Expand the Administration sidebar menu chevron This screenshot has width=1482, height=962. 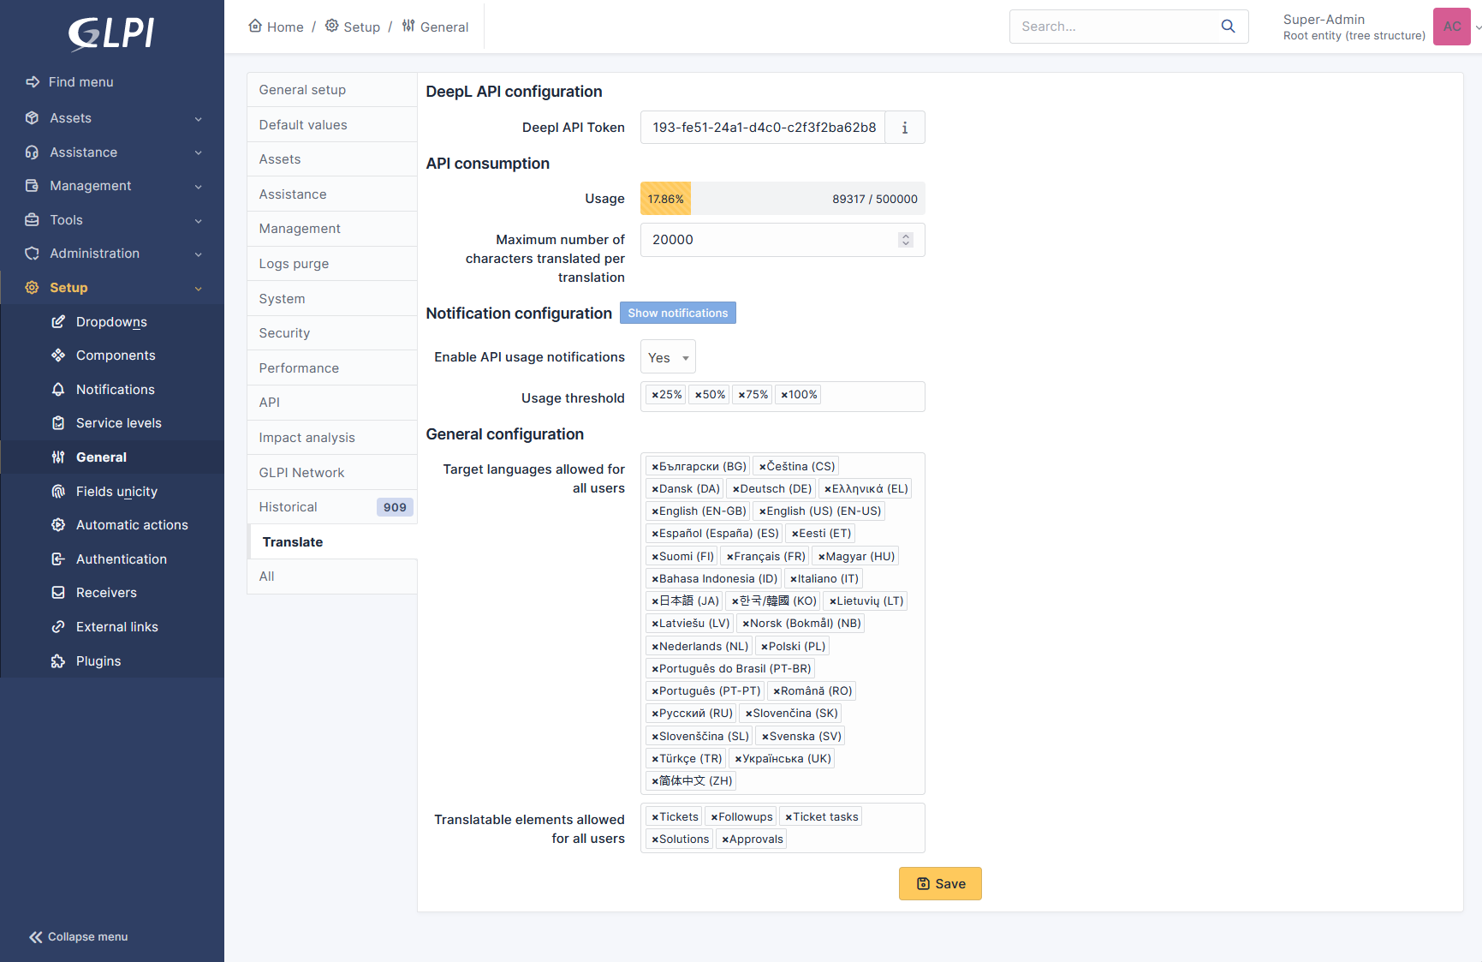pos(199,254)
